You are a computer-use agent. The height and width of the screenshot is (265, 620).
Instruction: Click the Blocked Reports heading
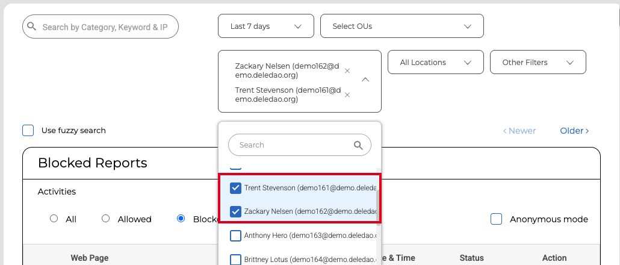93,163
